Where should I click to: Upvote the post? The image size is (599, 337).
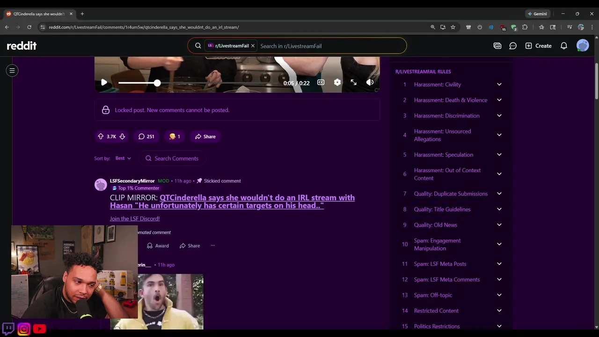(x=101, y=136)
